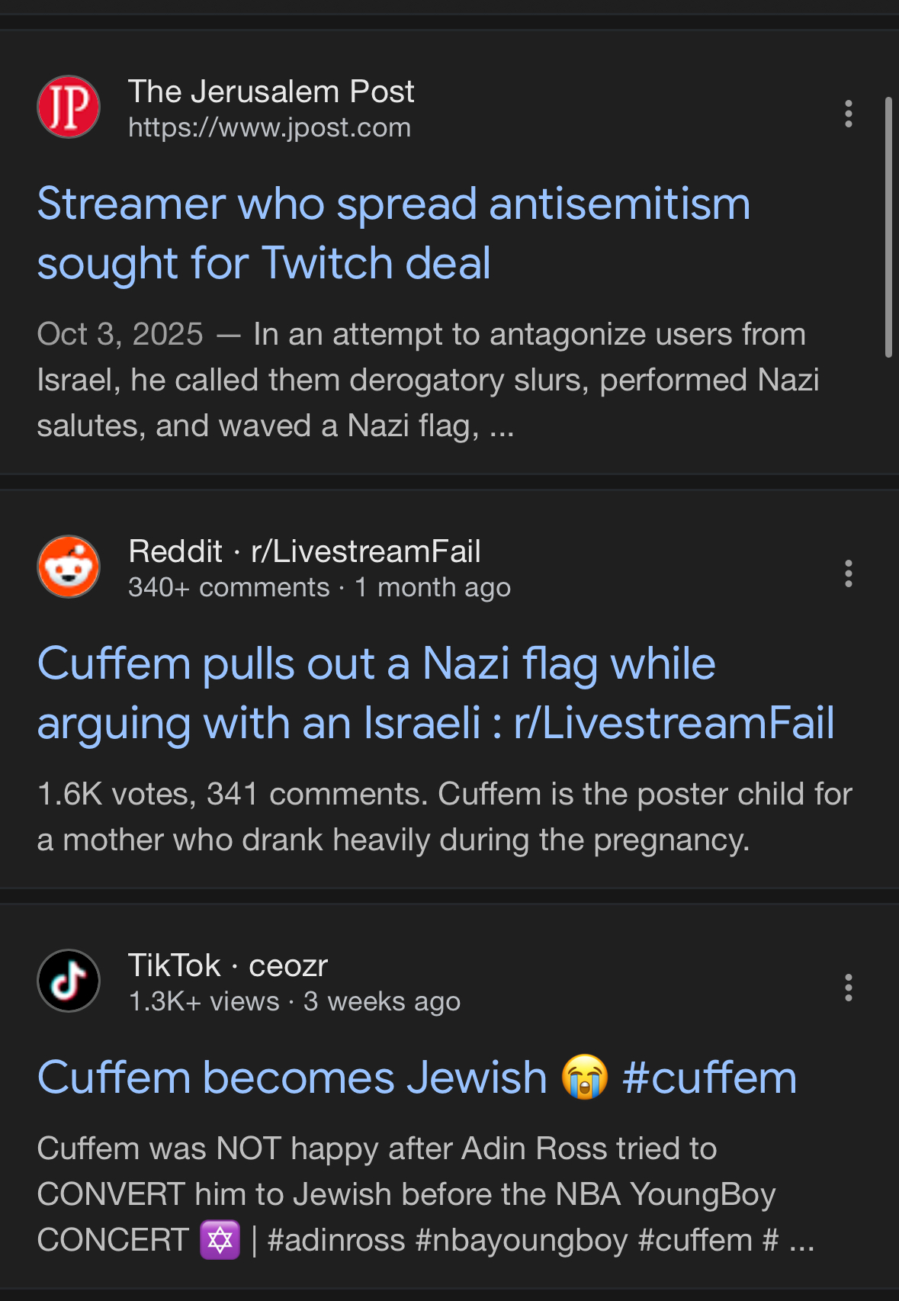Open more options for Jerusalem Post result
Screen dimensions: 899x1301
pyautogui.click(x=848, y=114)
